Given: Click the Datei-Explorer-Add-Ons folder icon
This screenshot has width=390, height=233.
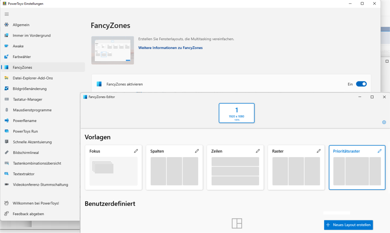Looking at the screenshot, I should [x=6, y=78].
